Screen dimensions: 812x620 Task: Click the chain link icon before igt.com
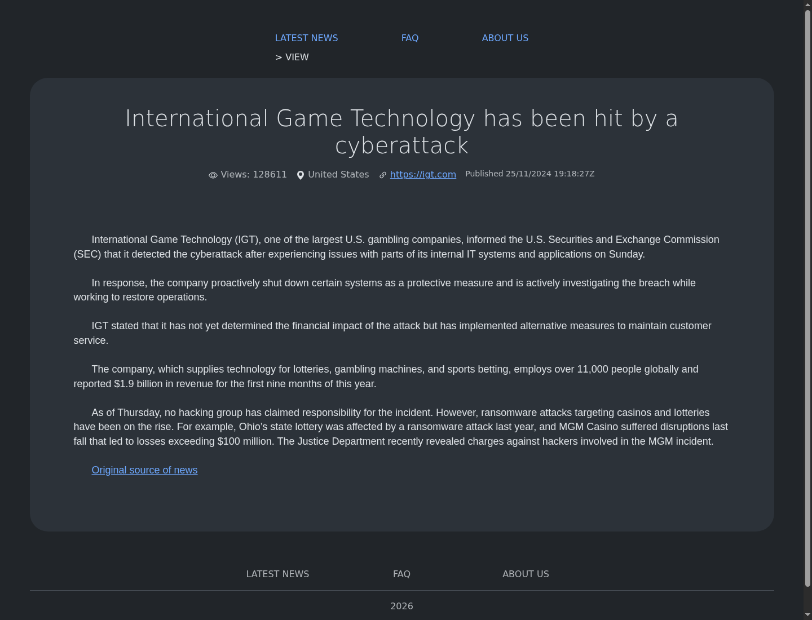coord(383,175)
